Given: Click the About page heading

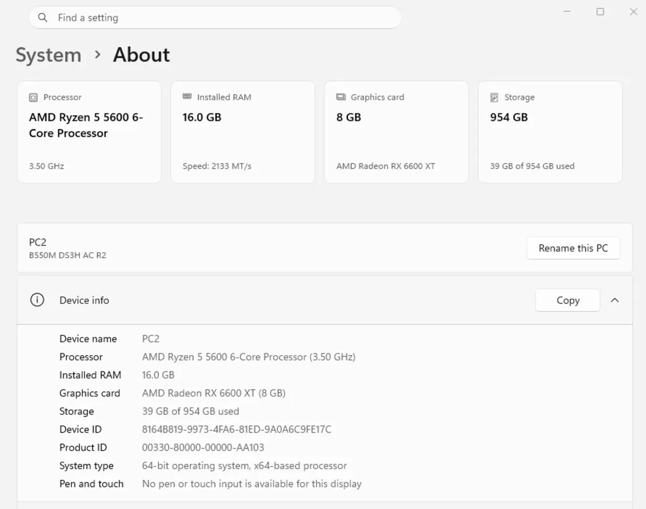Looking at the screenshot, I should (x=142, y=55).
